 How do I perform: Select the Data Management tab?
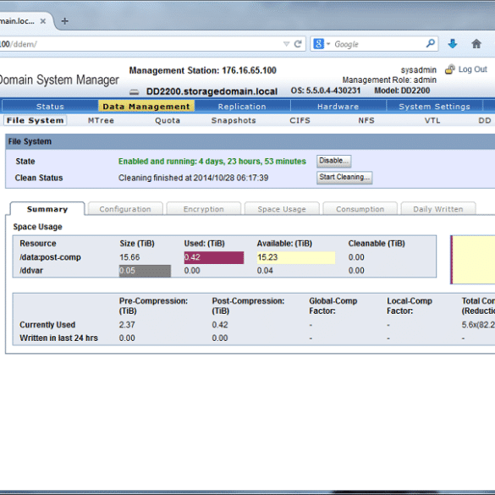tap(146, 107)
